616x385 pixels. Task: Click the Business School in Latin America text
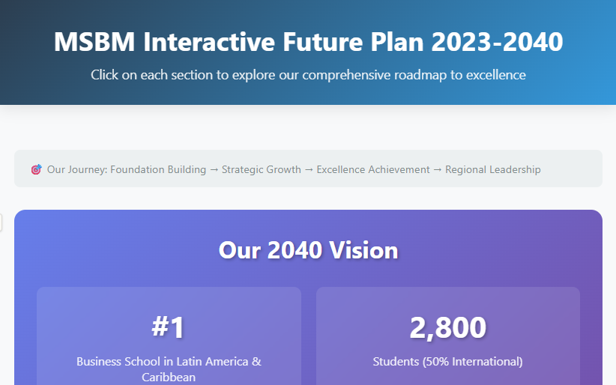[x=169, y=362]
